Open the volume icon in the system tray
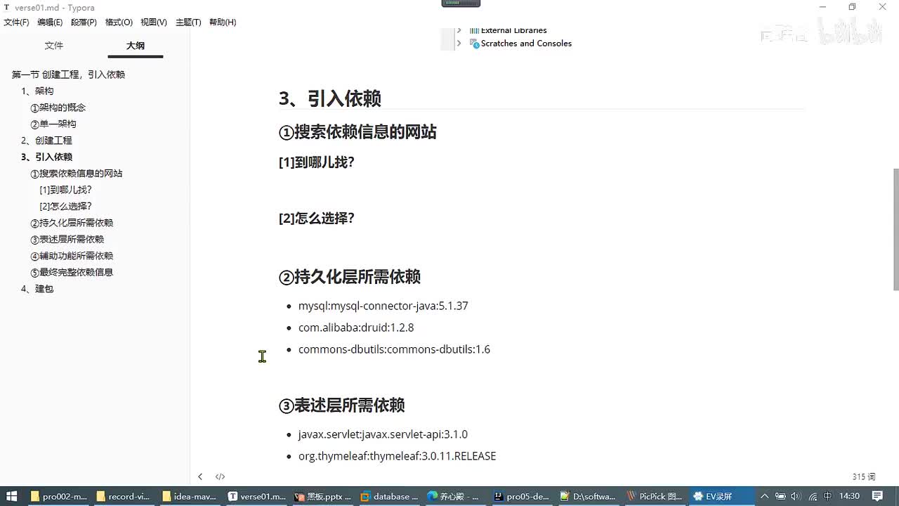The height and width of the screenshot is (506, 899). 796,496
